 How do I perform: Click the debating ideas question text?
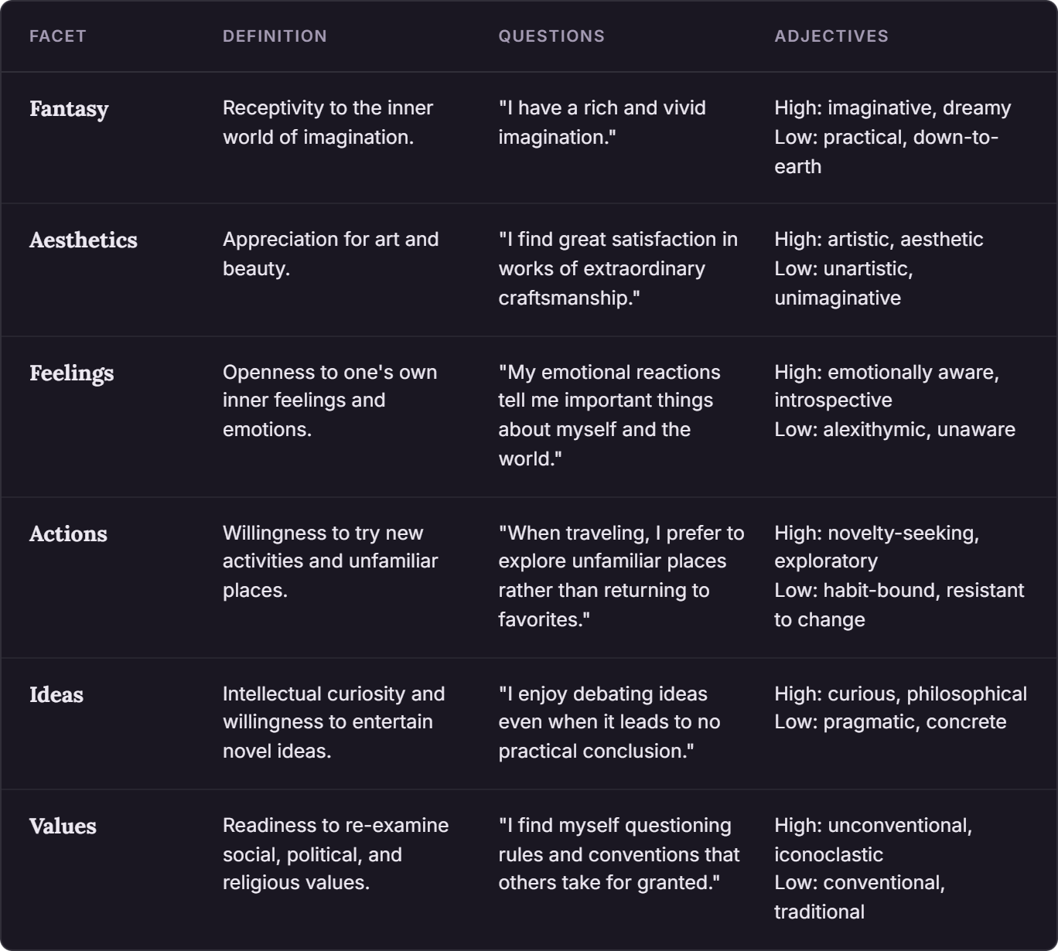click(609, 722)
